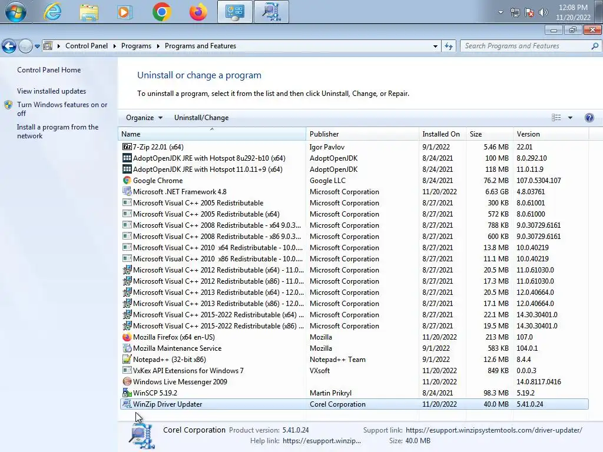Select AdoptOpenJDK JRE 8u292-b10 icon

point(127,158)
